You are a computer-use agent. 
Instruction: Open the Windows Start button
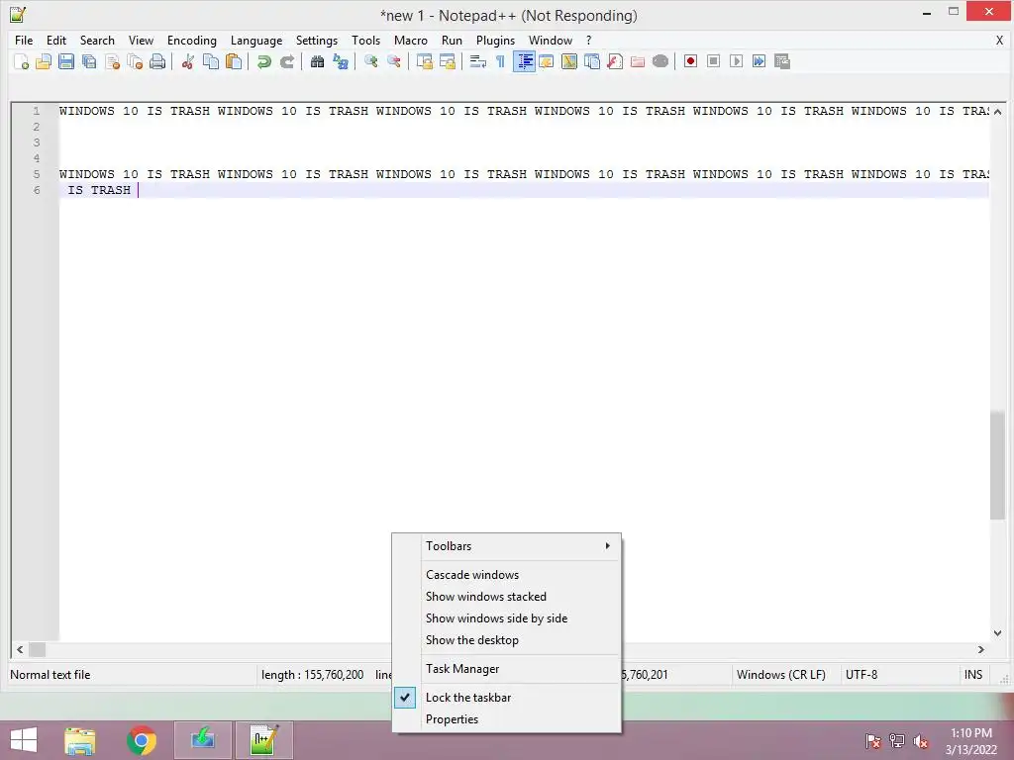(24, 740)
